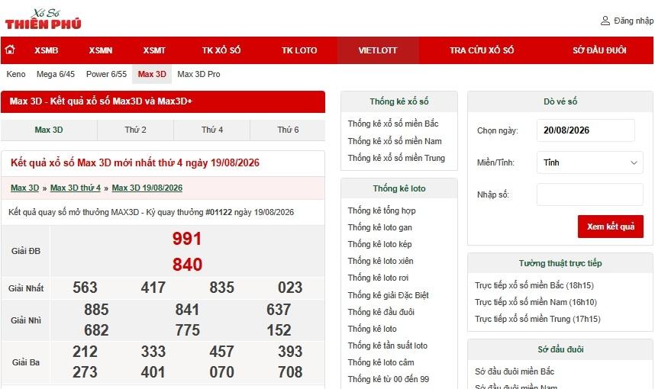The height and width of the screenshot is (389, 655).
Task: Click second prize number 841
Action: (x=187, y=309)
